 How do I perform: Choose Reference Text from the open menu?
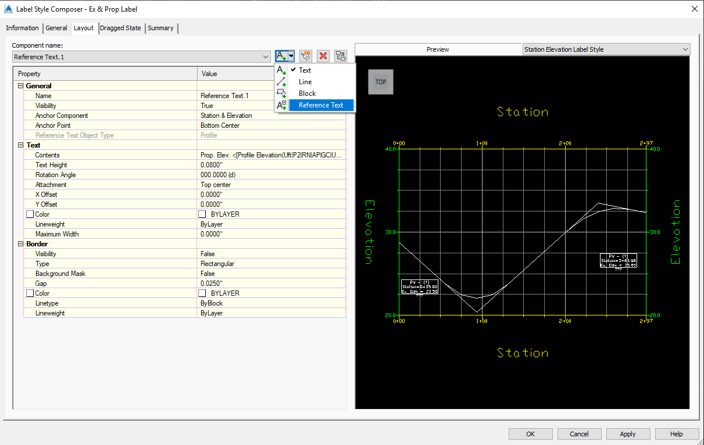click(321, 105)
